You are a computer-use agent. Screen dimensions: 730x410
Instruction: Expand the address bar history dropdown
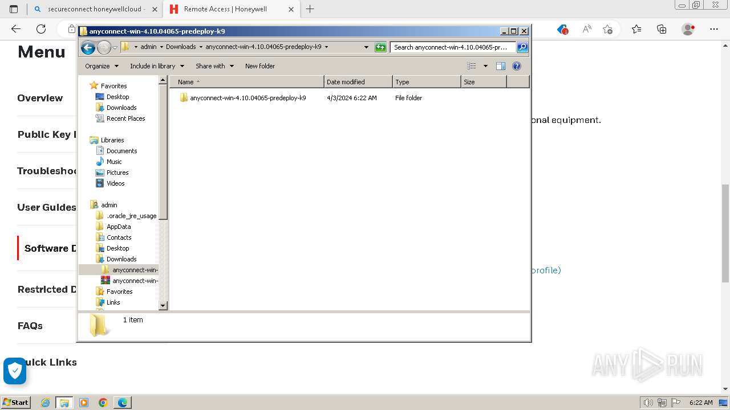[x=366, y=47]
